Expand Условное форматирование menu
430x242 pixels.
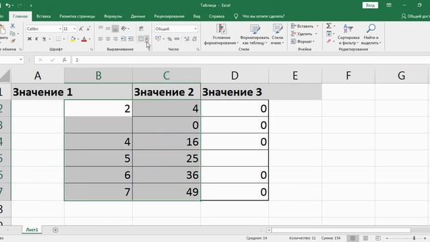pyautogui.click(x=221, y=34)
